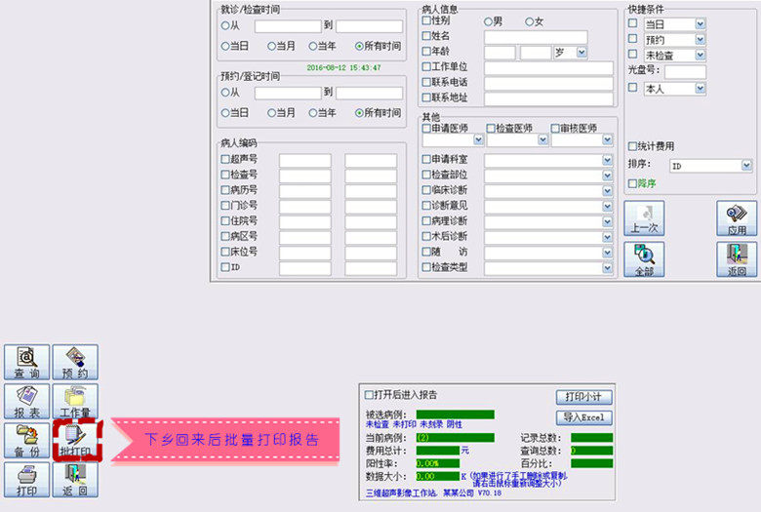Click the 返回 icon button beside 打印
The image size is (761, 512).
click(75, 480)
